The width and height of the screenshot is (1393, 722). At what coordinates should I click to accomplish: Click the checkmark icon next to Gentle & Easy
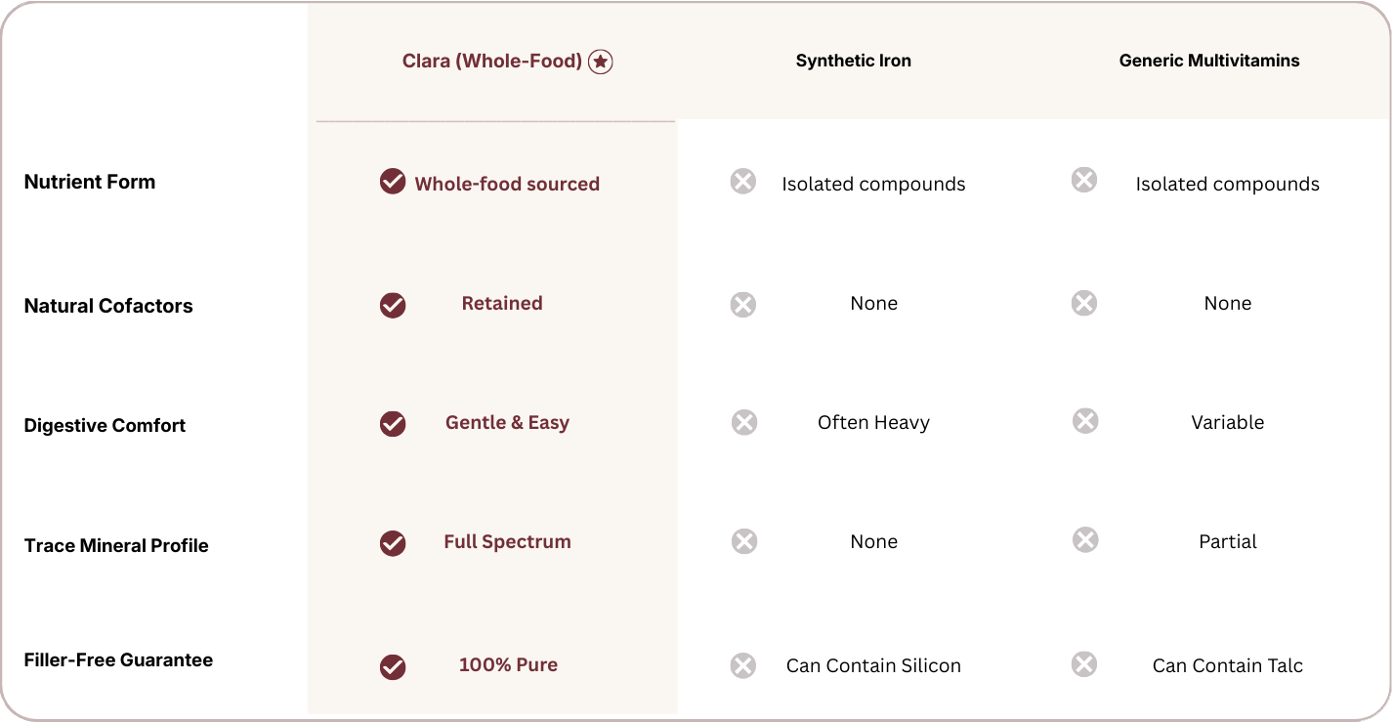point(393,424)
